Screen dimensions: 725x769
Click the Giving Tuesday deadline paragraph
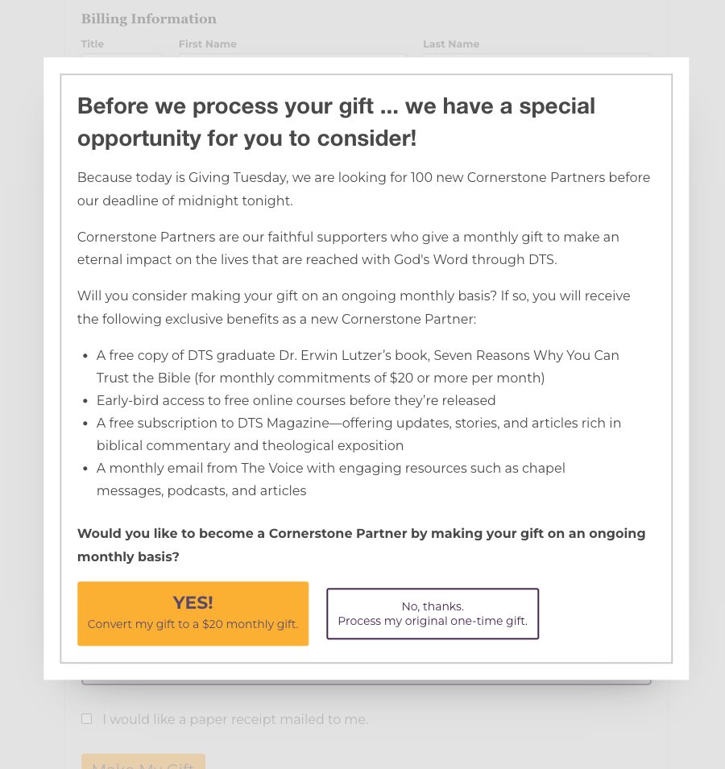coord(363,189)
